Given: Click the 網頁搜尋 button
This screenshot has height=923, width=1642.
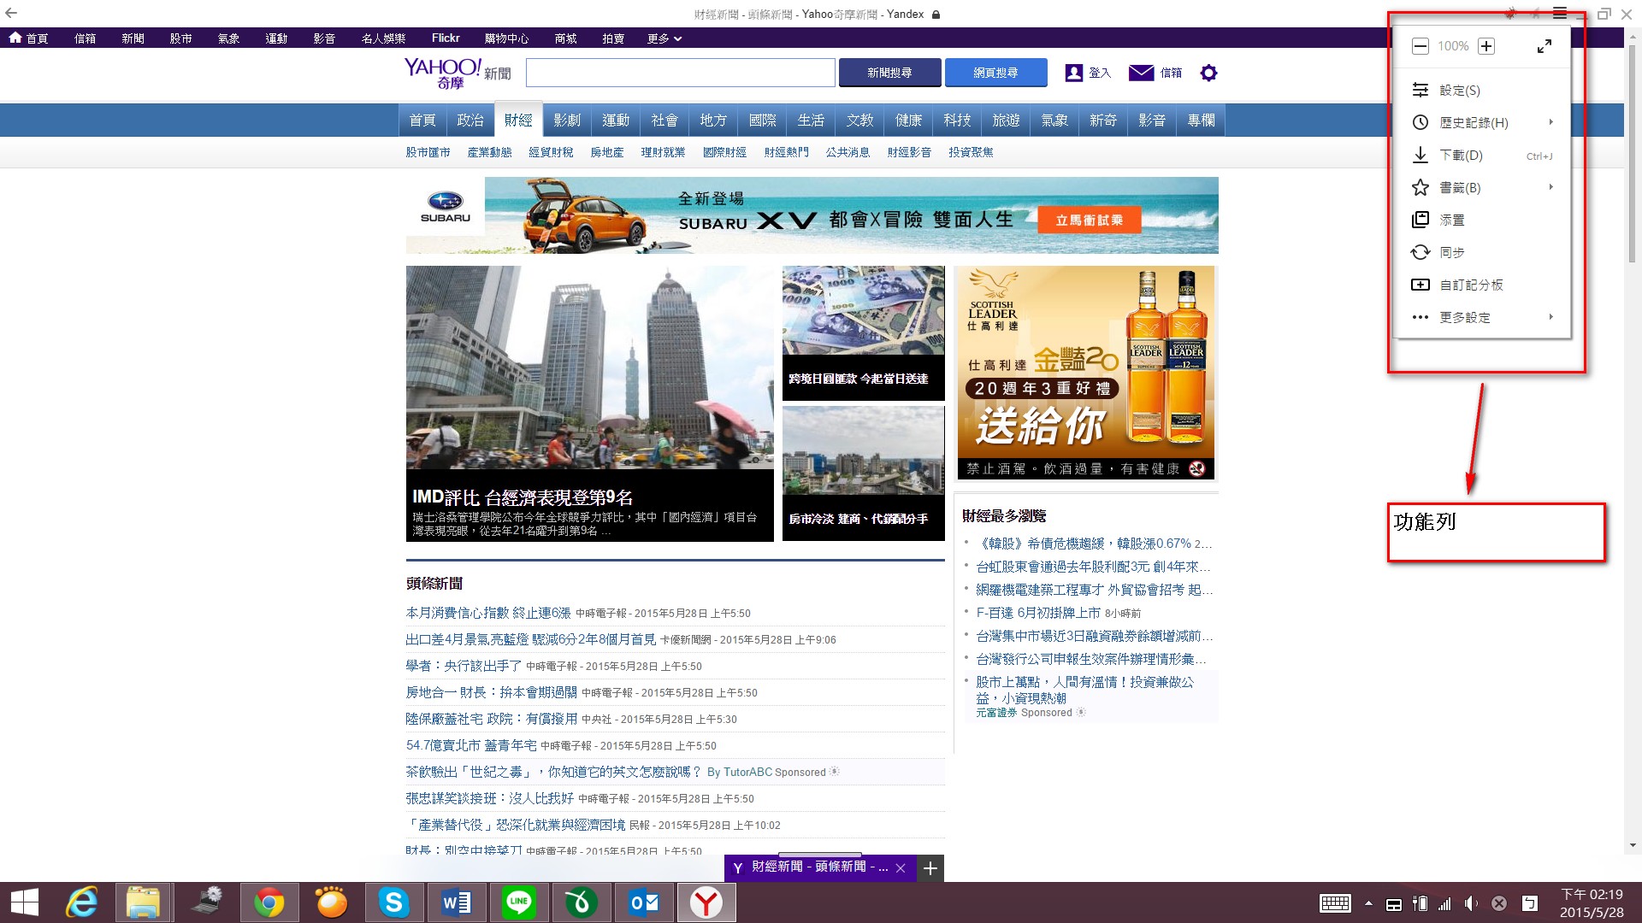Looking at the screenshot, I should pos(995,73).
